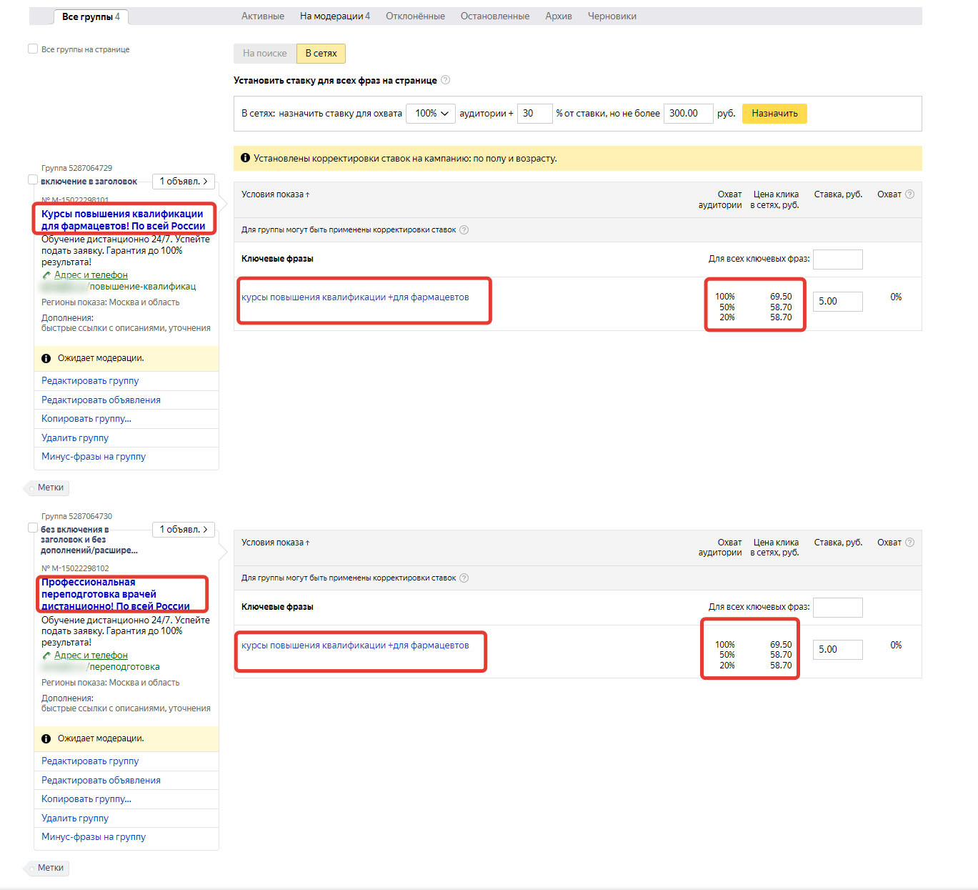Image resolution: width=978 pixels, height=890 pixels.
Task: Click Минус-фразы на группу for first group
Action: pyautogui.click(x=94, y=457)
